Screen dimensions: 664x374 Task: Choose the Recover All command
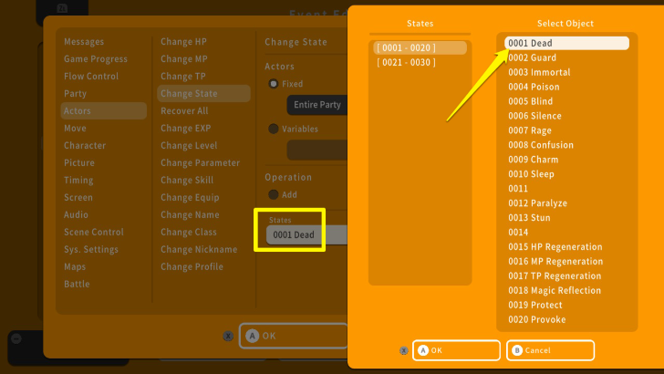(x=184, y=111)
